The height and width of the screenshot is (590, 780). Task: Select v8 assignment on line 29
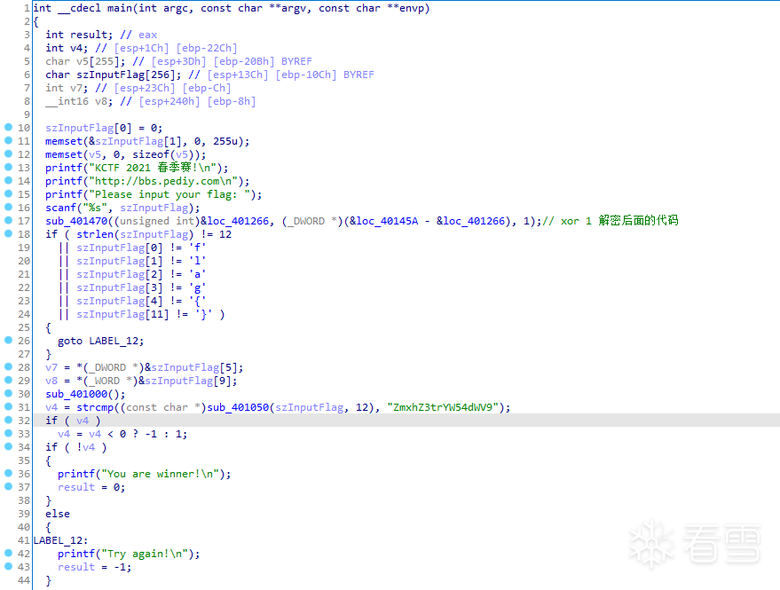[x=141, y=381]
